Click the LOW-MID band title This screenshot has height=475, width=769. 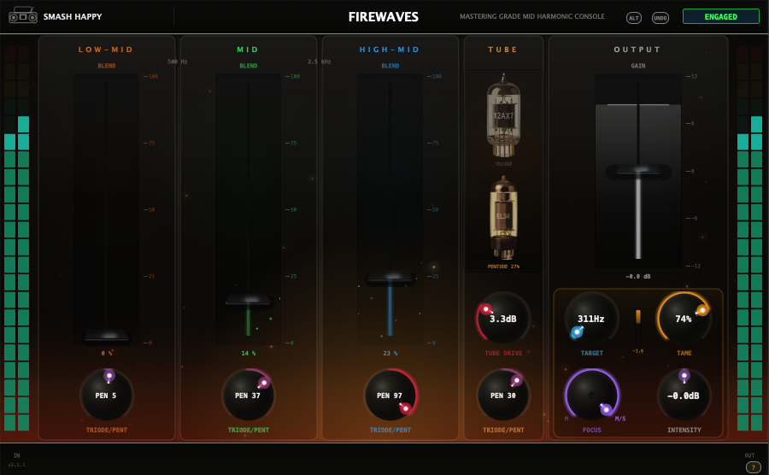[x=106, y=50]
